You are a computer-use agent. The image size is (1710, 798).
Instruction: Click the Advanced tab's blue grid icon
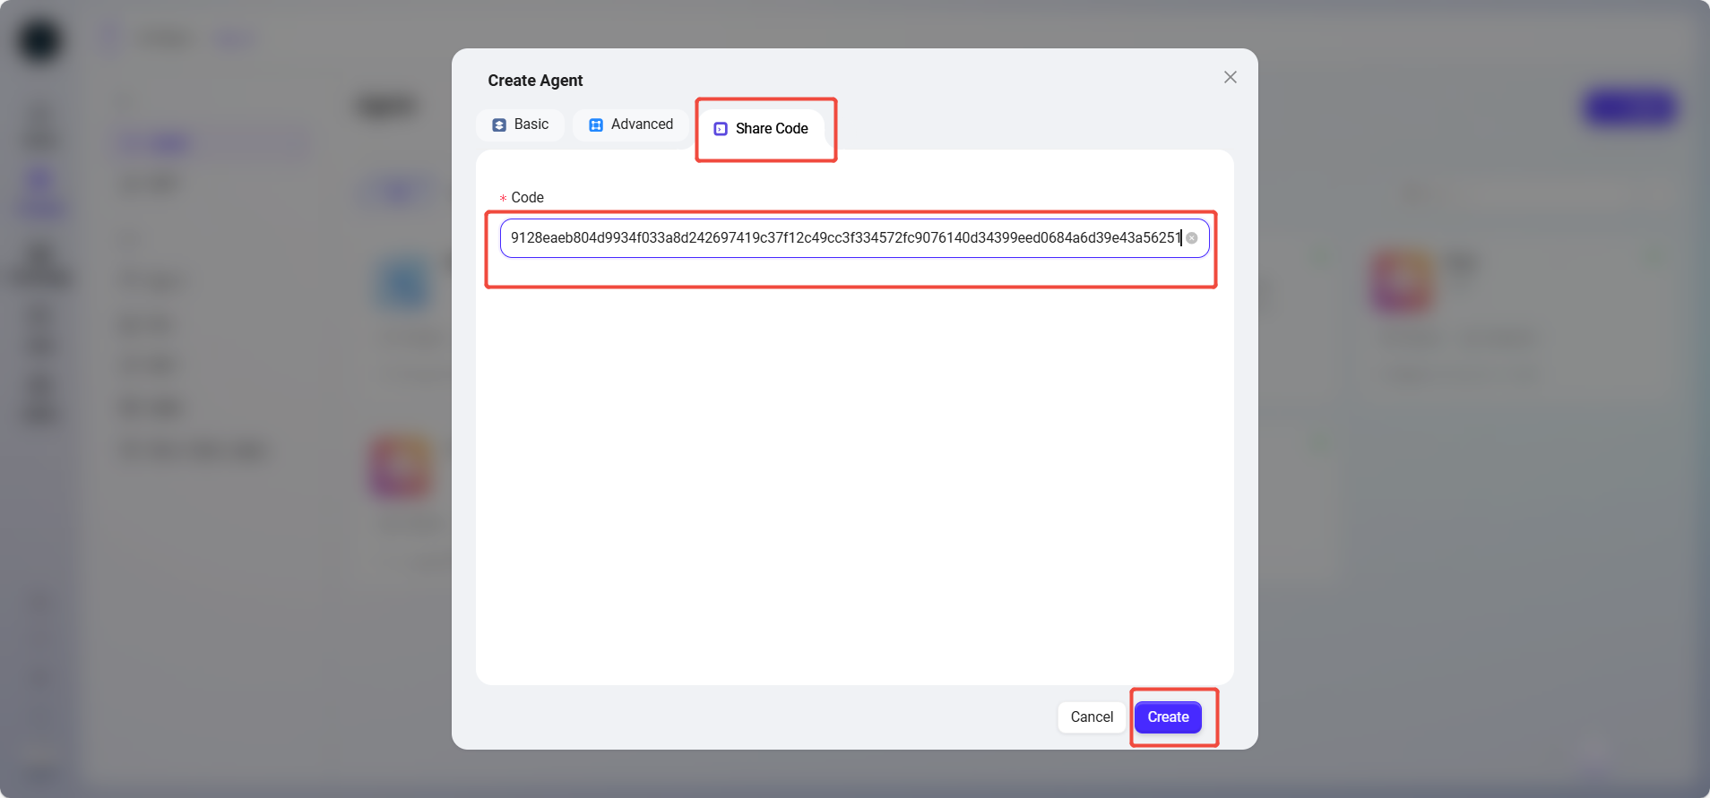pos(596,125)
